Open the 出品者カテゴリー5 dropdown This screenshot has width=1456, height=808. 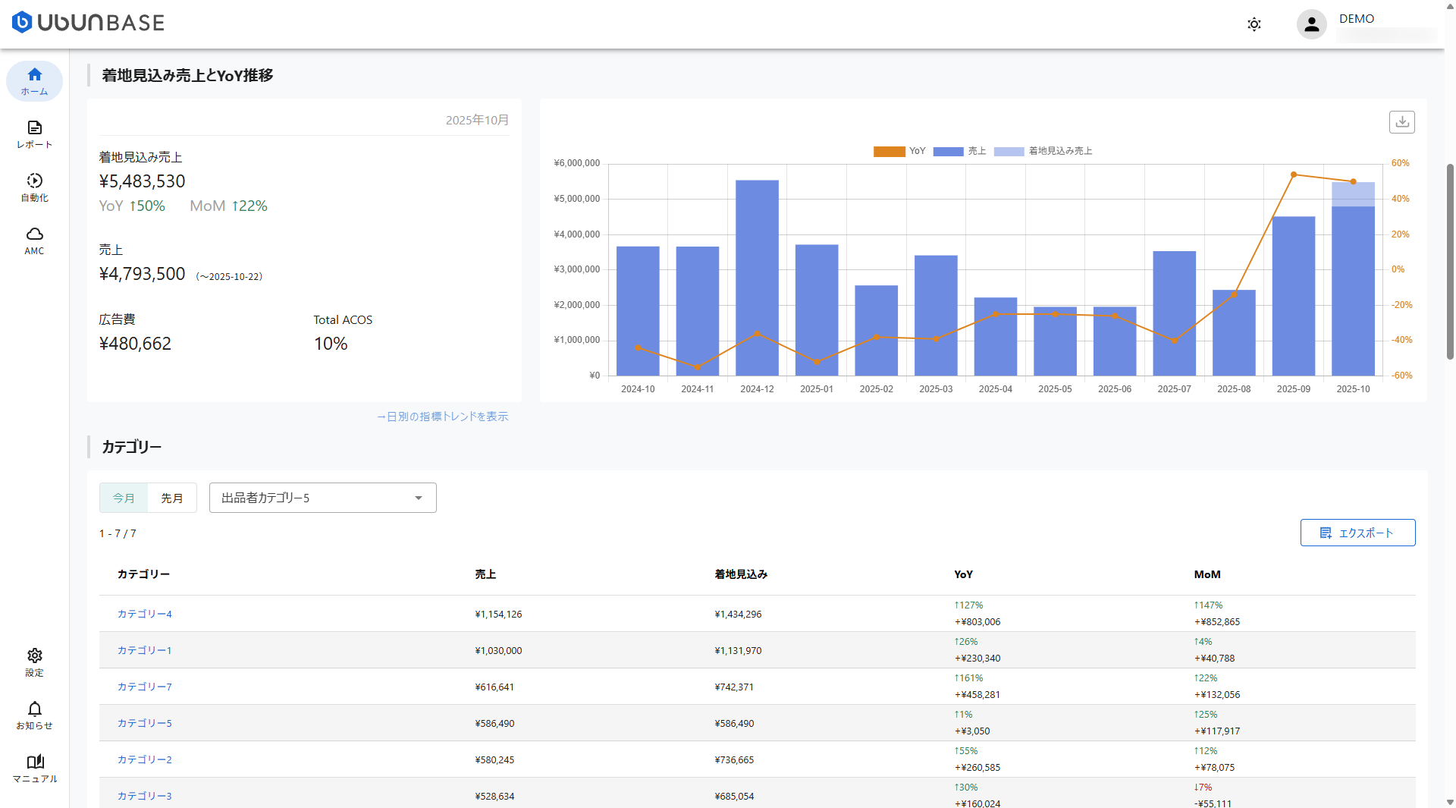tap(311, 498)
